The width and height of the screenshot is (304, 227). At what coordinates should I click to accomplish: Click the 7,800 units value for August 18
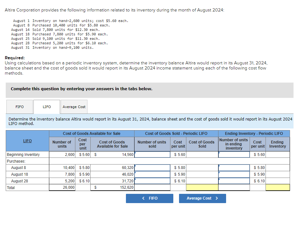(x=70, y=174)
